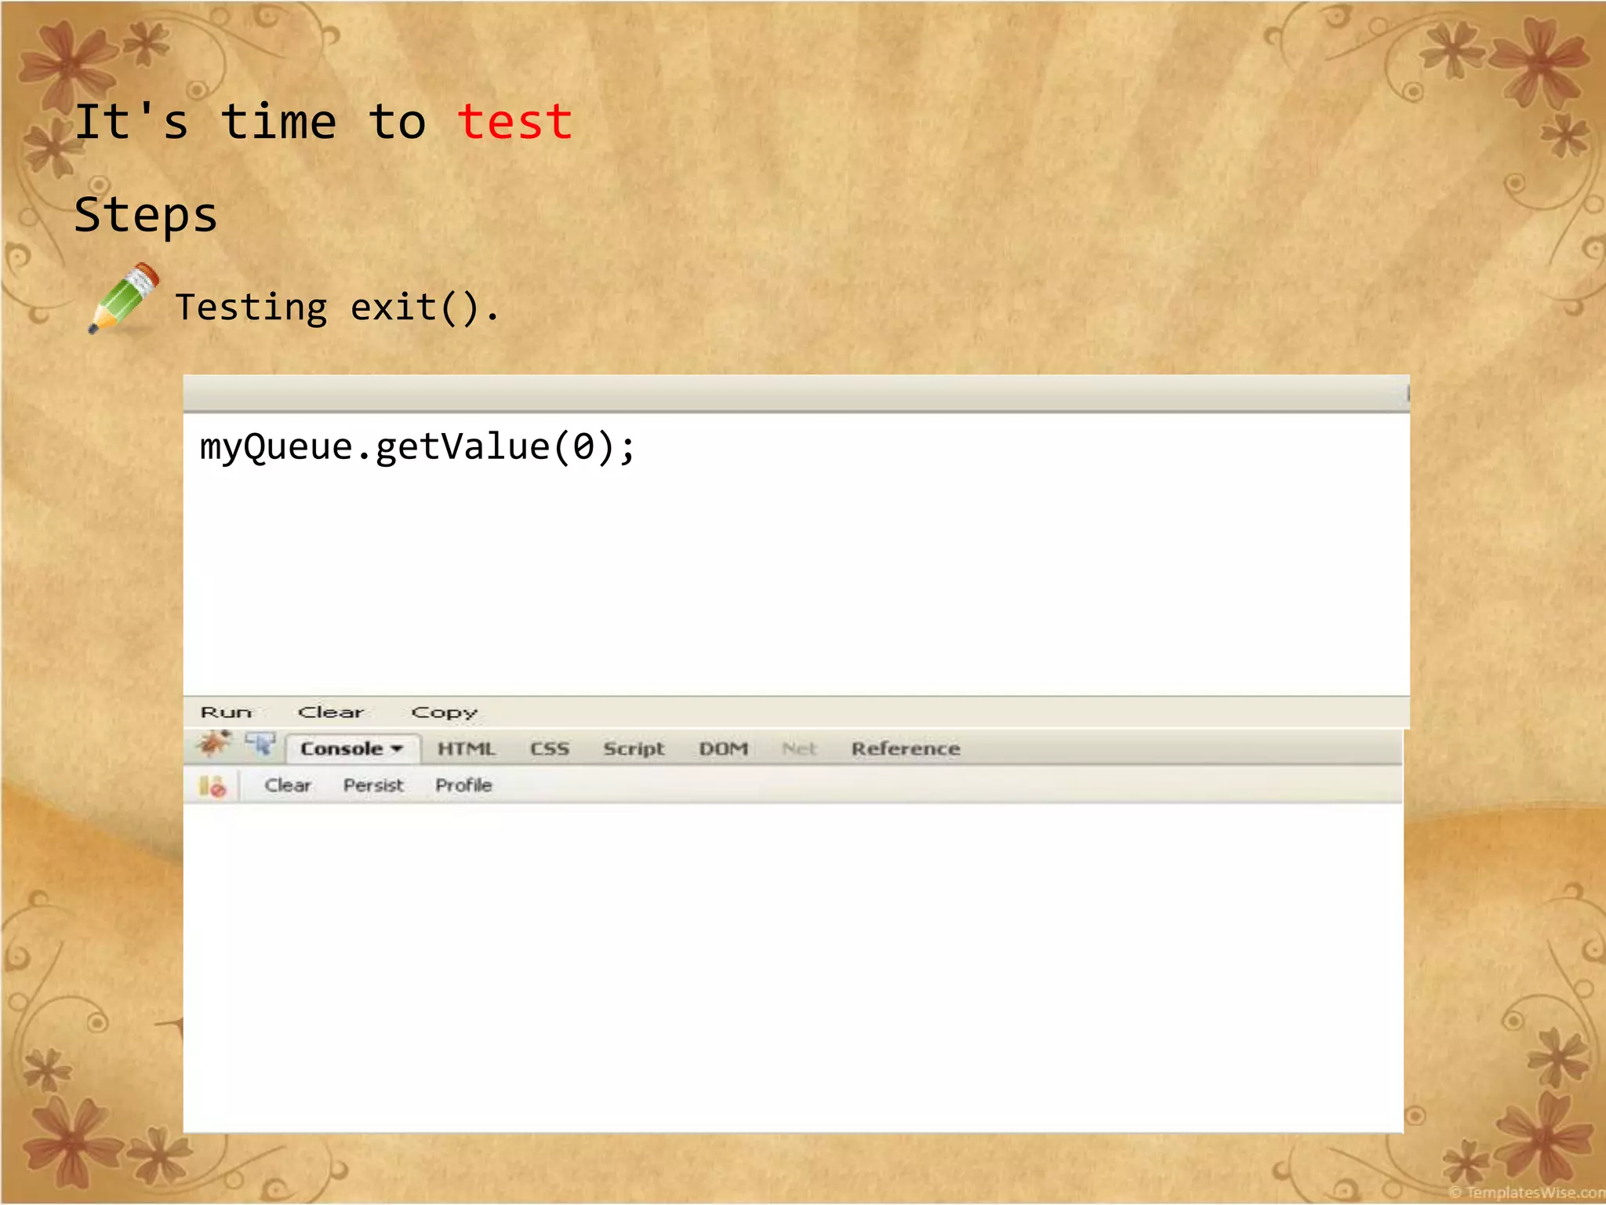This screenshot has width=1606, height=1205.
Task: Click Clear in the command editor bar
Action: coord(331,712)
